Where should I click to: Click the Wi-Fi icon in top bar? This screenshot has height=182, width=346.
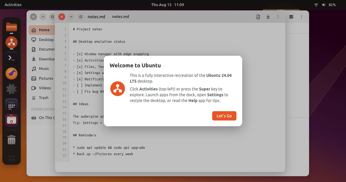point(316,5)
